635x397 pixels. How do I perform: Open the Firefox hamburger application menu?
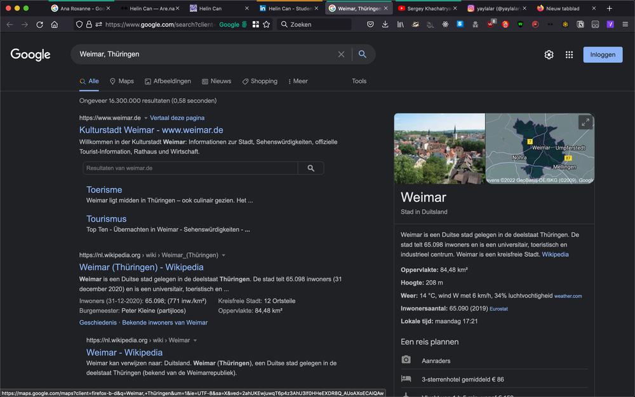click(x=625, y=25)
